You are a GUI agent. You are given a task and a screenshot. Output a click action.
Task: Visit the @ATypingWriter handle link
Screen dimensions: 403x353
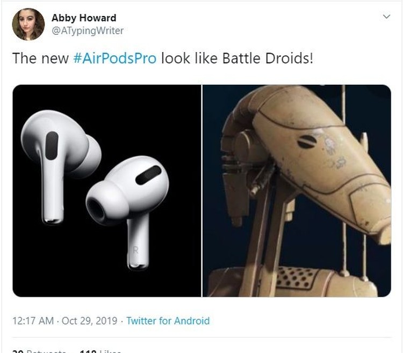88,31
